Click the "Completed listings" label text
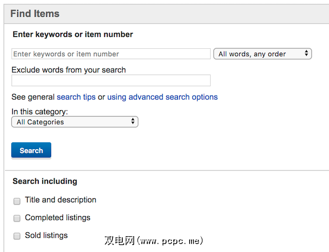 click(x=57, y=218)
